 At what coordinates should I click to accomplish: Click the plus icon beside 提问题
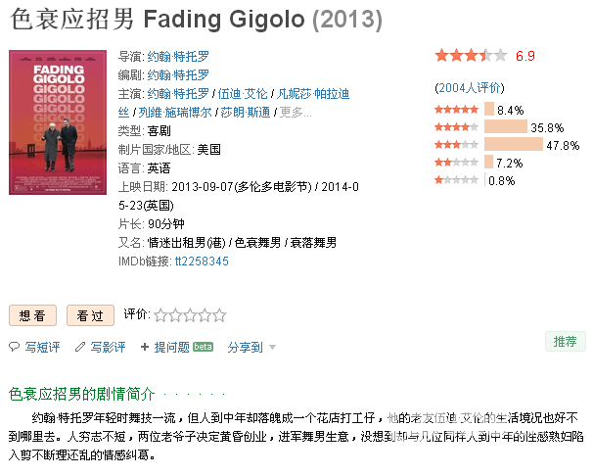point(145,347)
